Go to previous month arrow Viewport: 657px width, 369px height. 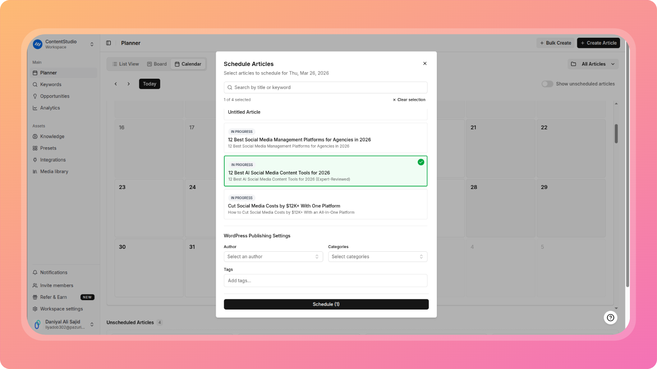pos(116,84)
